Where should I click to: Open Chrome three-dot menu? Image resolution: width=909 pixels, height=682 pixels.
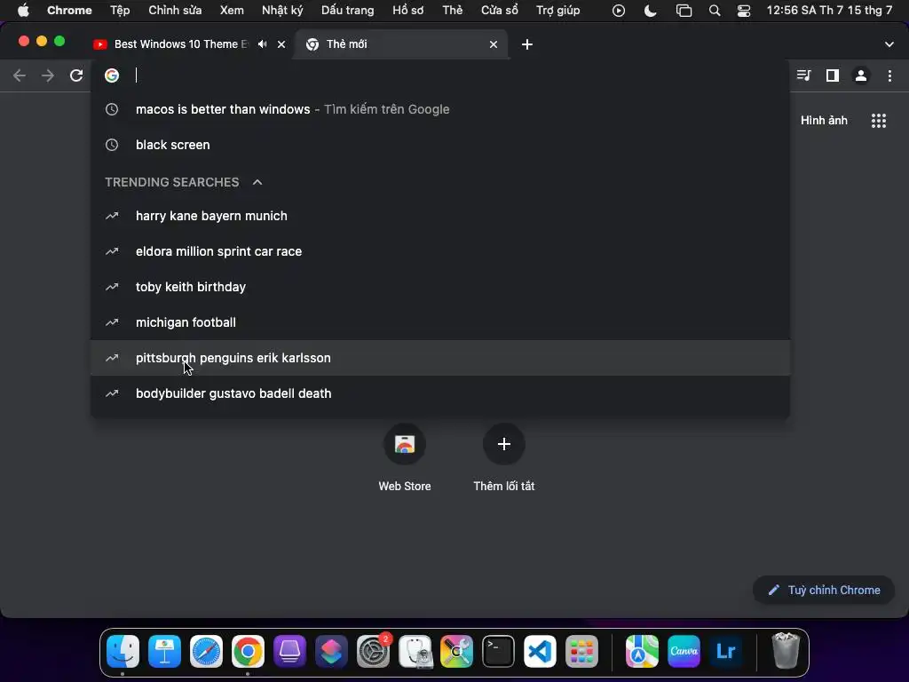pos(889,75)
